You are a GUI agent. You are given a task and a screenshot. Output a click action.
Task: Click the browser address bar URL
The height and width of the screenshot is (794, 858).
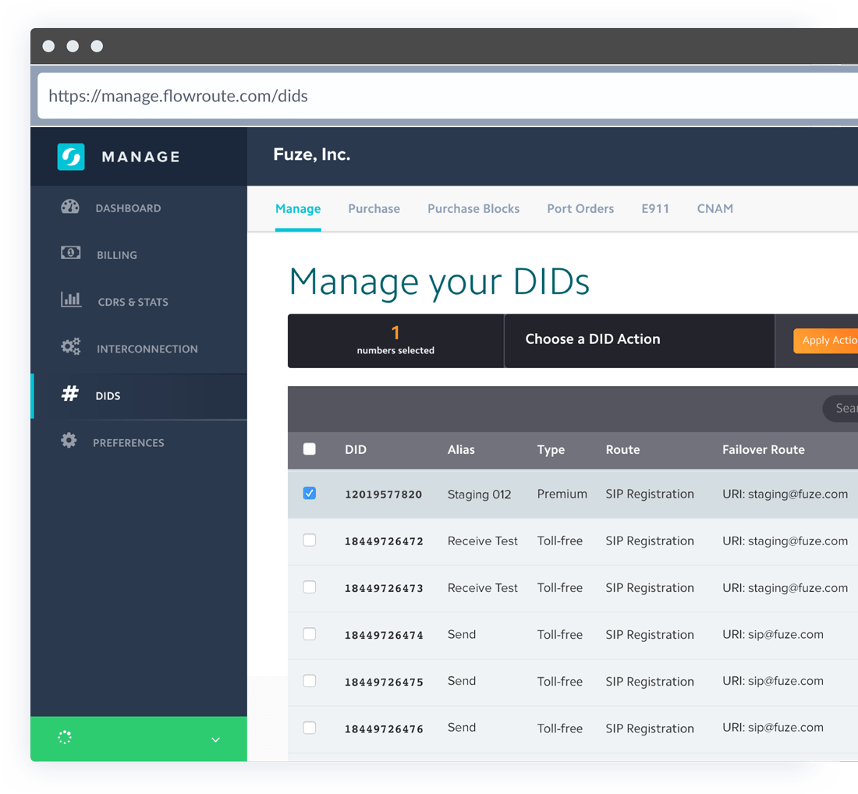click(x=179, y=96)
